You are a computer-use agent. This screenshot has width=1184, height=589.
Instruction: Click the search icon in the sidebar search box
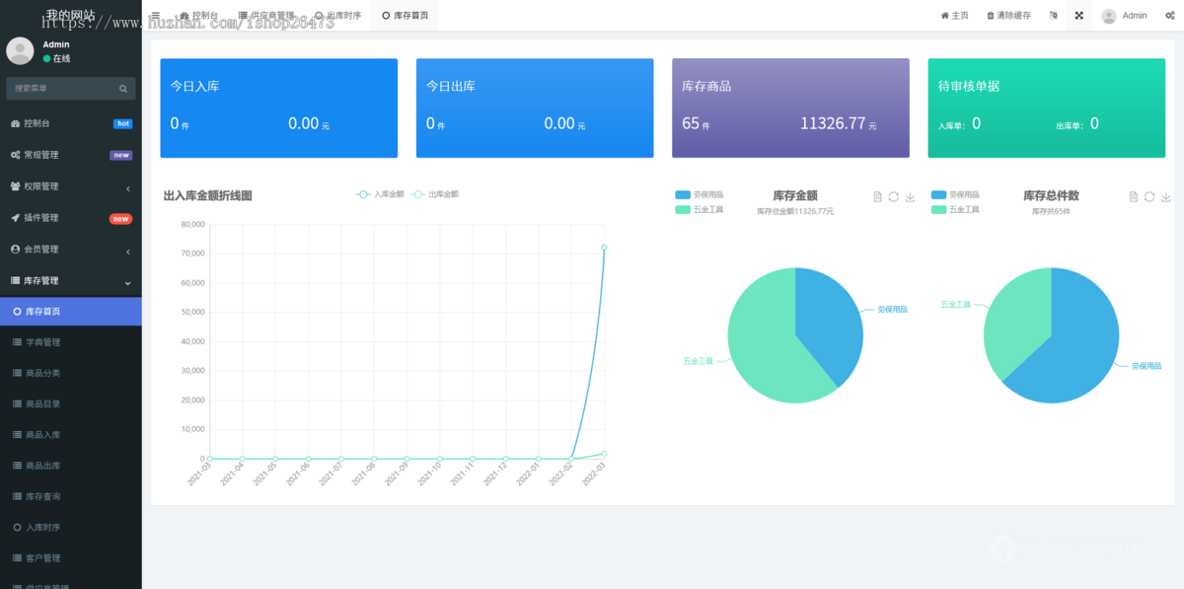click(x=122, y=88)
